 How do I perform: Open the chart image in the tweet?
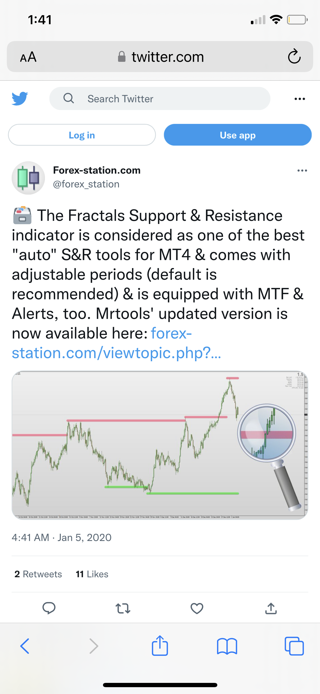(x=160, y=445)
